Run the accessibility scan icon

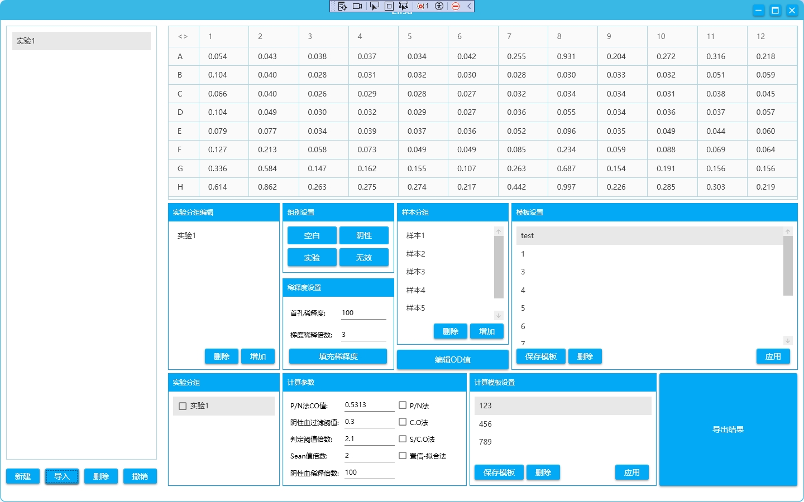coord(439,6)
